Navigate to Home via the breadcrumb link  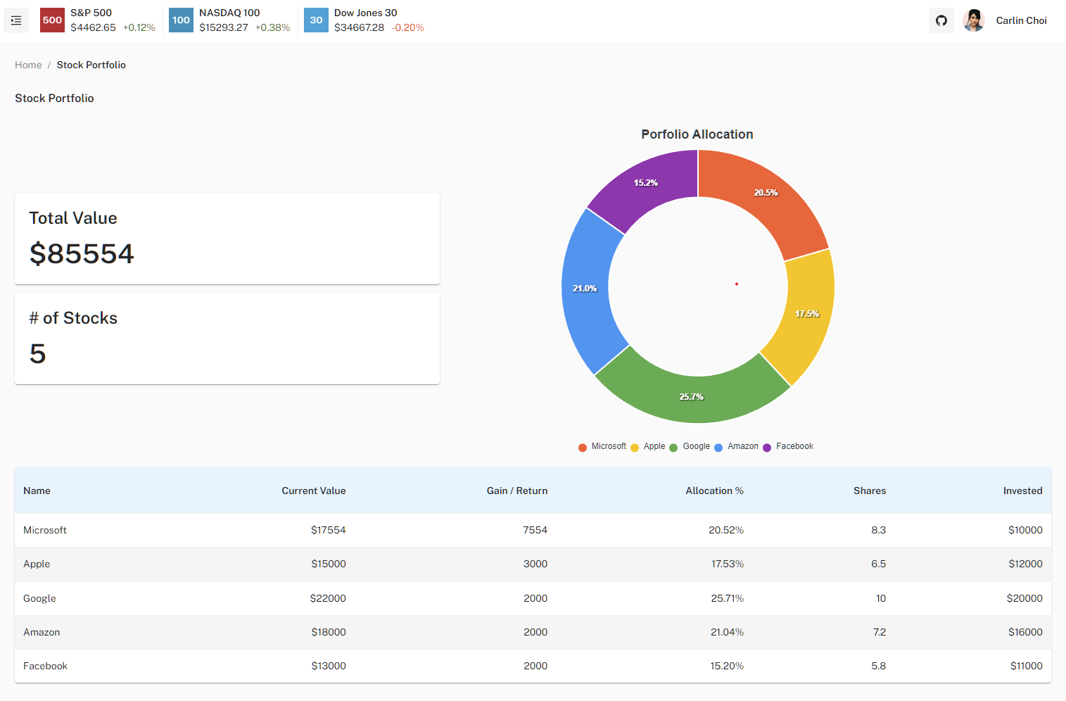(28, 65)
